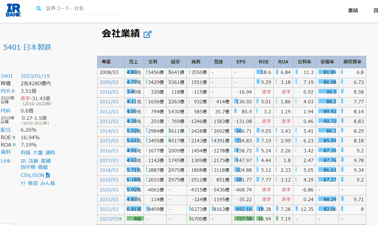Open the 株探 link

(33, 183)
